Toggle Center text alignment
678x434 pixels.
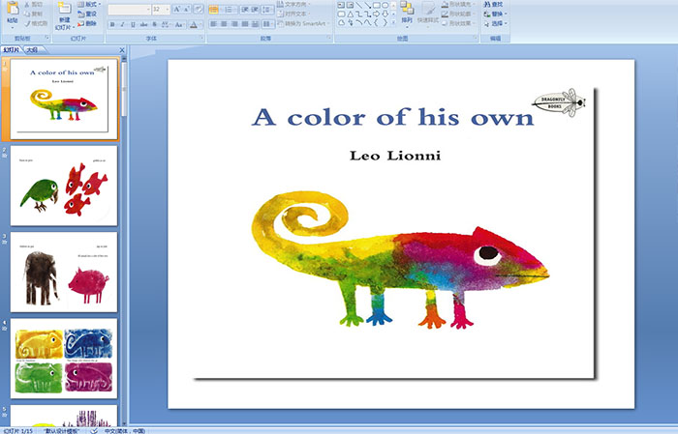coord(224,24)
